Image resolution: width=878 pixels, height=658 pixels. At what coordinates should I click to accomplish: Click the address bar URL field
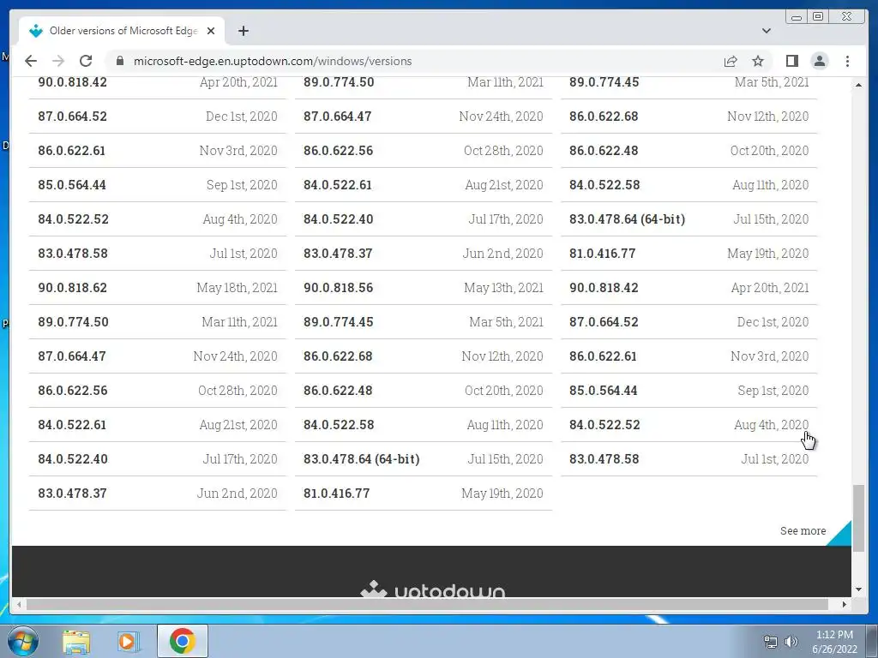pos(414,61)
